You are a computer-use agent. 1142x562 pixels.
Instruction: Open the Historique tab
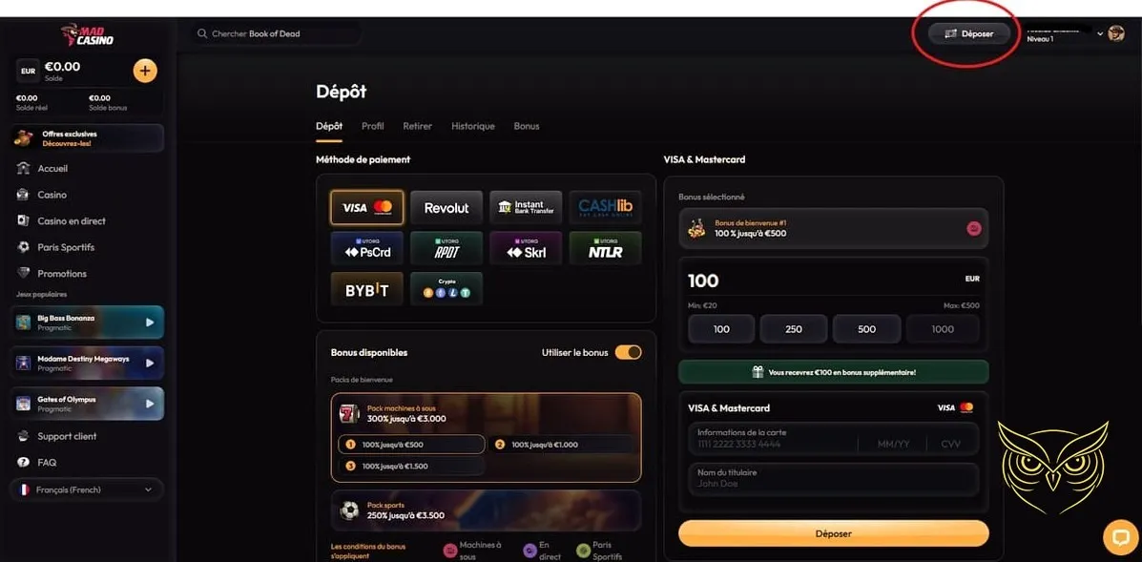(472, 126)
